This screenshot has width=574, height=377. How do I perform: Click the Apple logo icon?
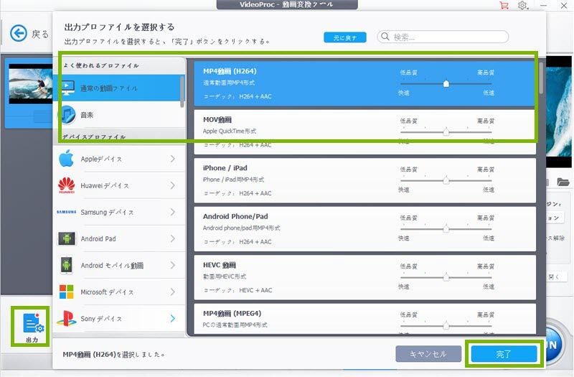pos(67,159)
